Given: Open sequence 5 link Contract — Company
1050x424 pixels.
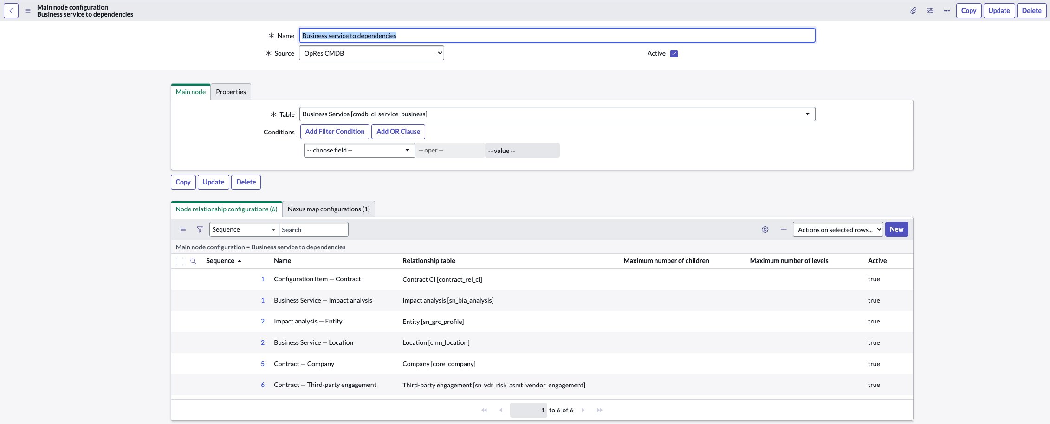Looking at the screenshot, I should [x=263, y=364].
